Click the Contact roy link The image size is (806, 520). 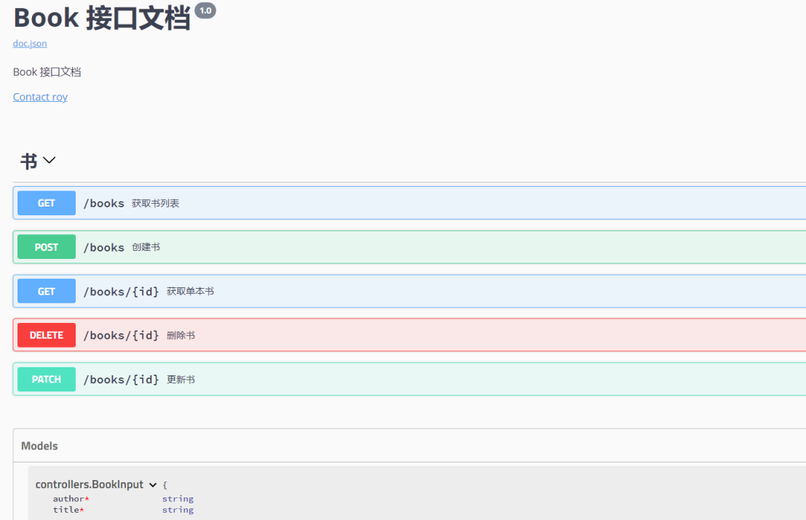pyautogui.click(x=40, y=97)
